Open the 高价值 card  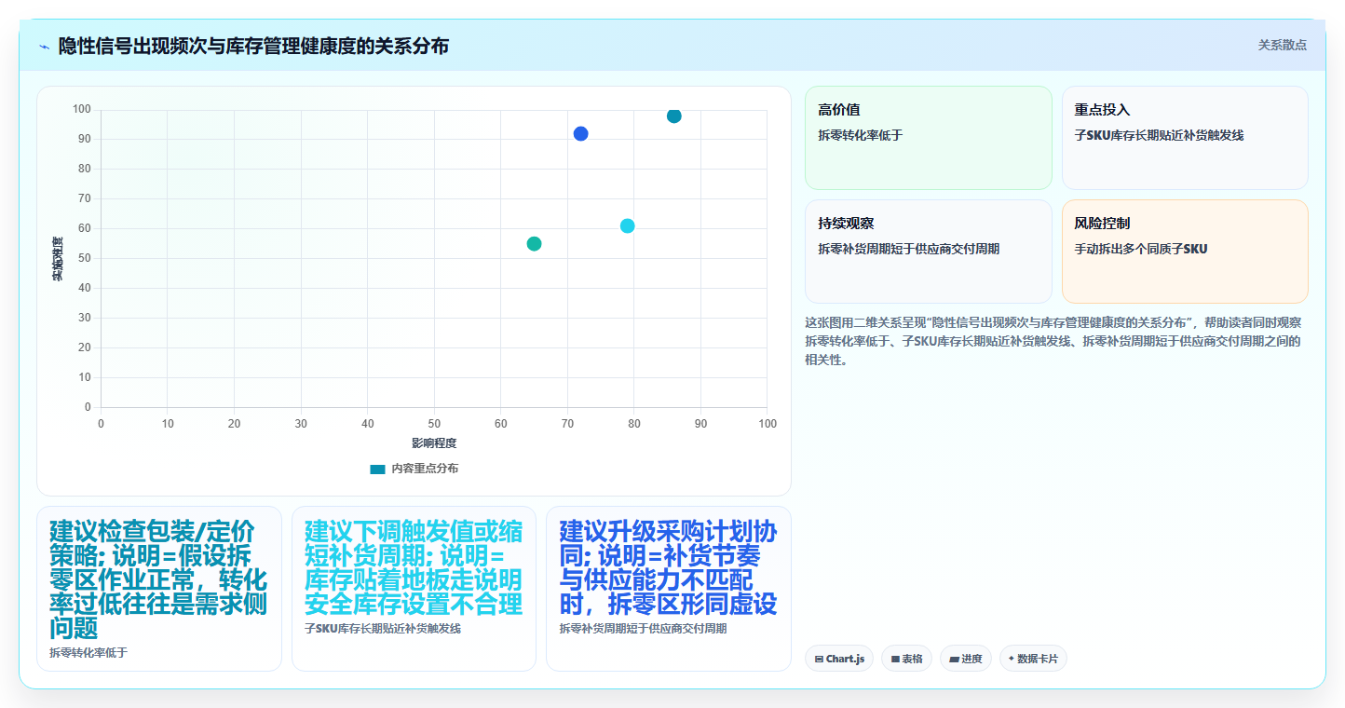[928, 138]
